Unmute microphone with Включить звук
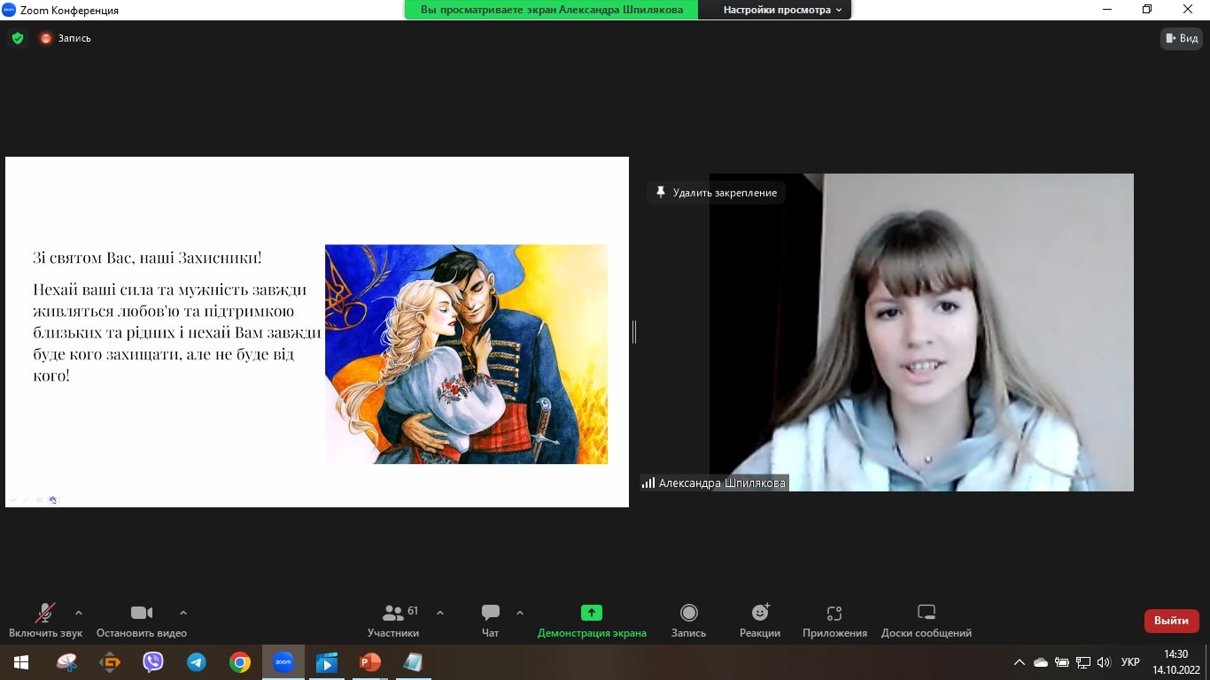 (45, 620)
